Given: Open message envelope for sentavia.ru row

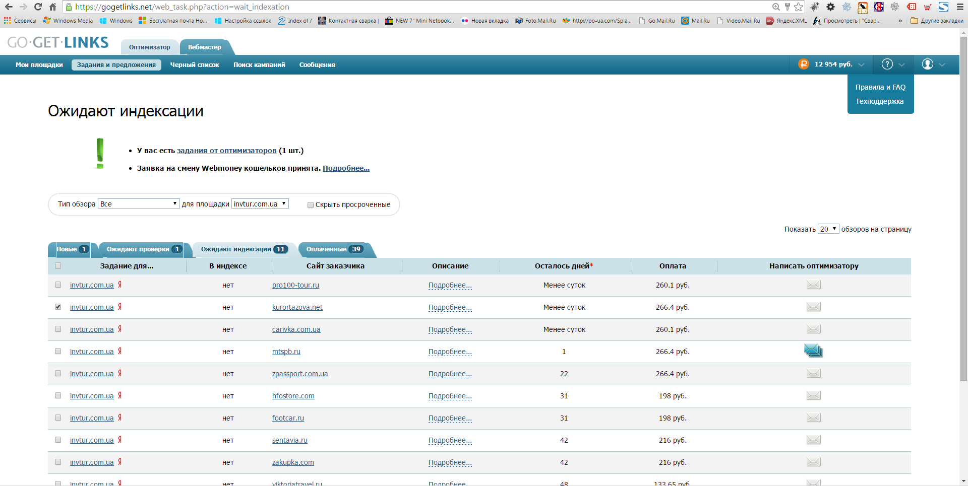Looking at the screenshot, I should point(813,440).
